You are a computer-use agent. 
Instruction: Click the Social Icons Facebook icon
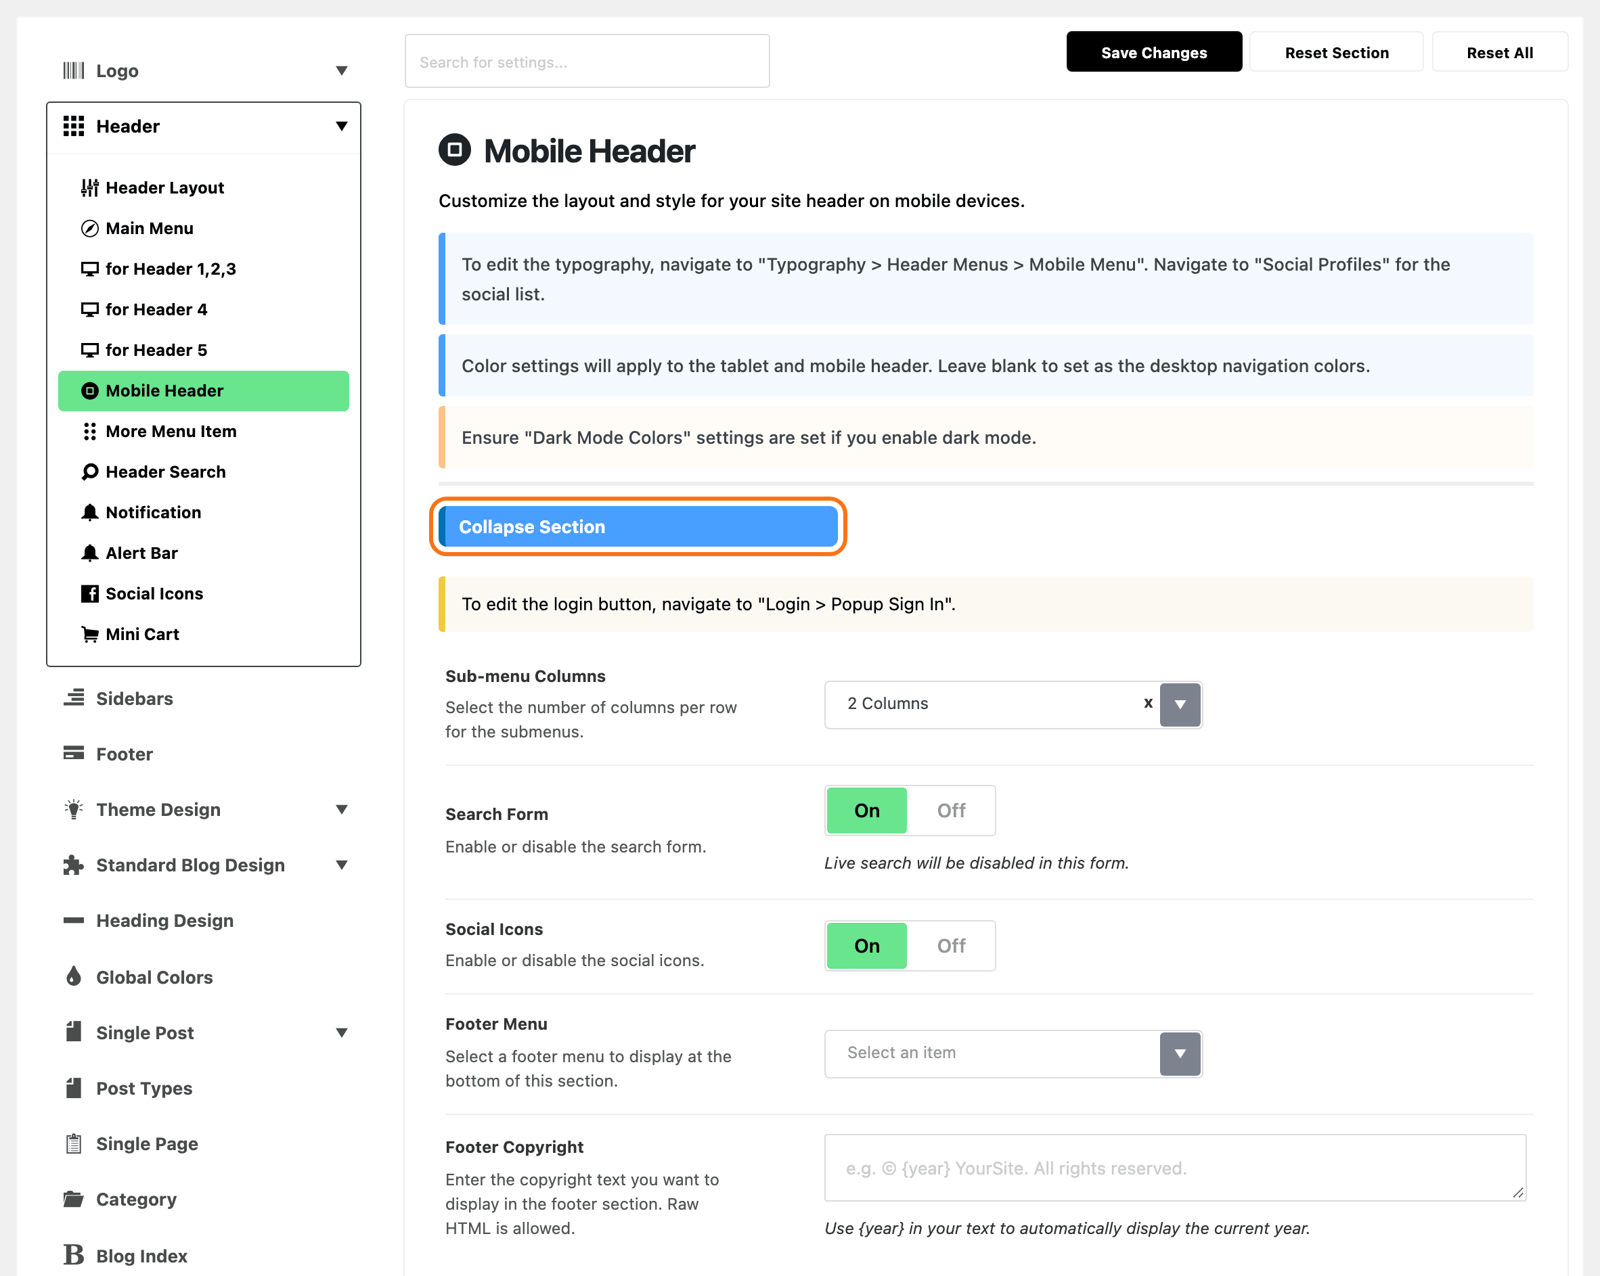(x=90, y=593)
